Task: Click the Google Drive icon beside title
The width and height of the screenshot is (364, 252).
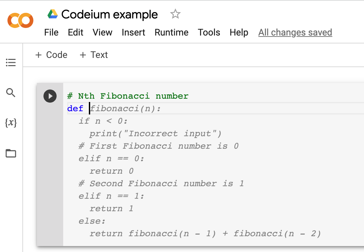Action: [53, 14]
